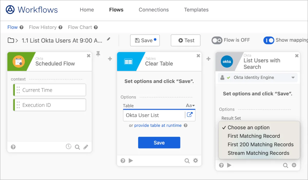This screenshot has width=308, height=180.
Task: Open the Aa type dropdown on Table field
Action: click(x=190, y=106)
